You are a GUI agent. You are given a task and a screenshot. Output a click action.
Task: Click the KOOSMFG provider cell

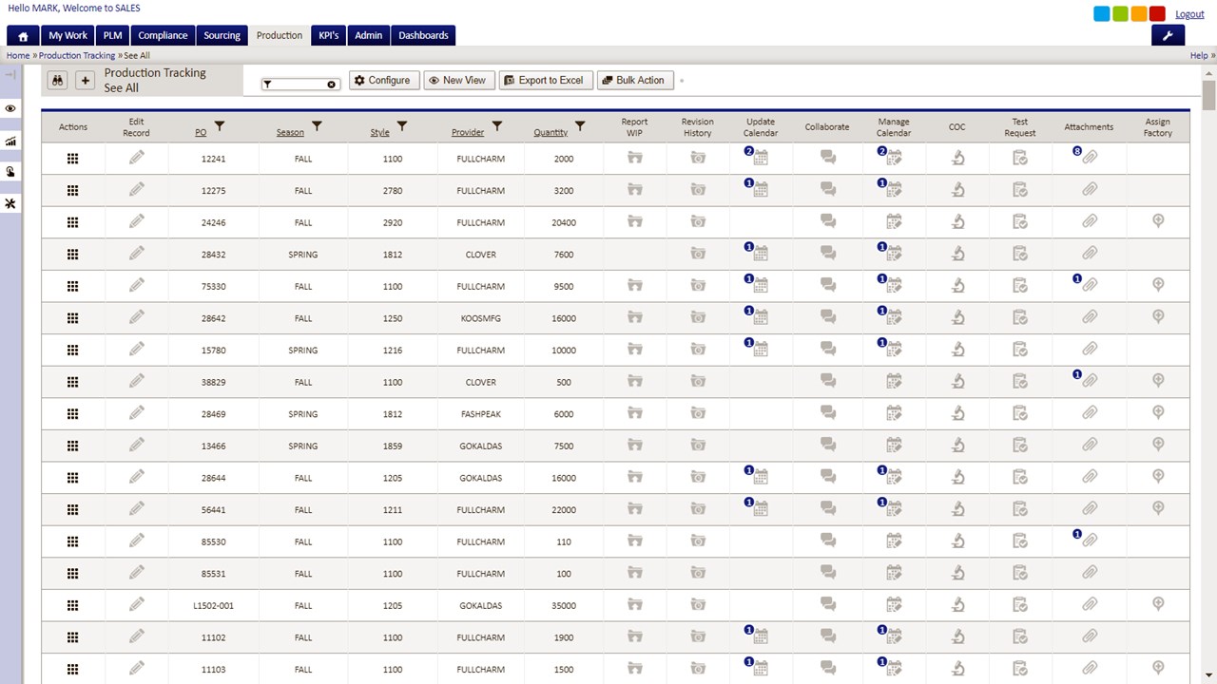click(x=480, y=318)
